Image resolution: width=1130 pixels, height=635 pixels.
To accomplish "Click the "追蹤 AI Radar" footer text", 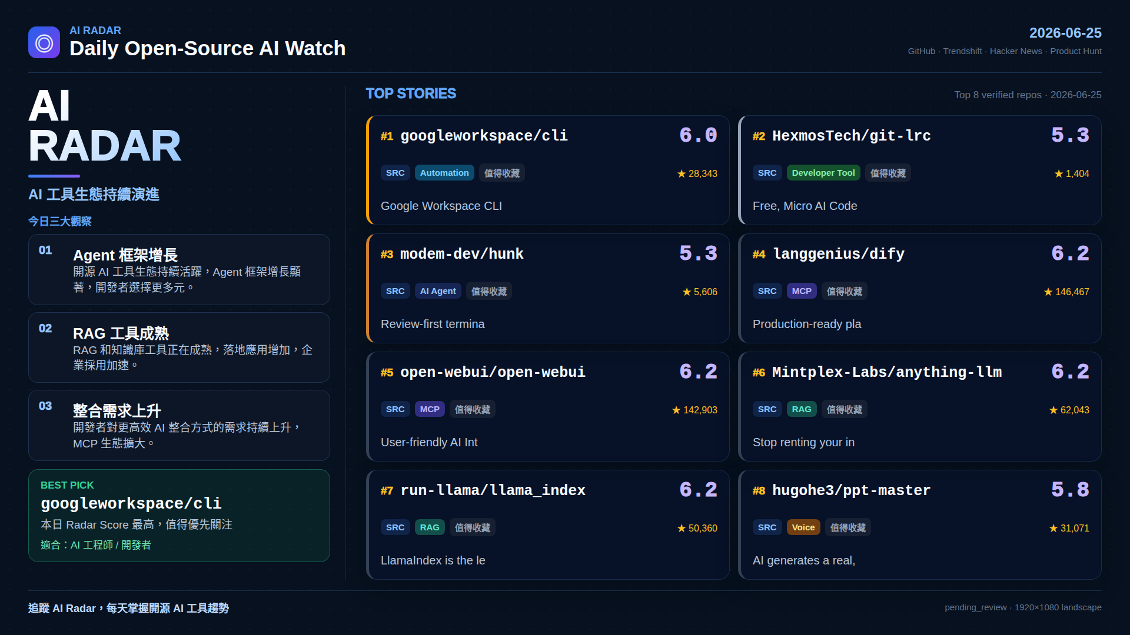I will click(128, 608).
